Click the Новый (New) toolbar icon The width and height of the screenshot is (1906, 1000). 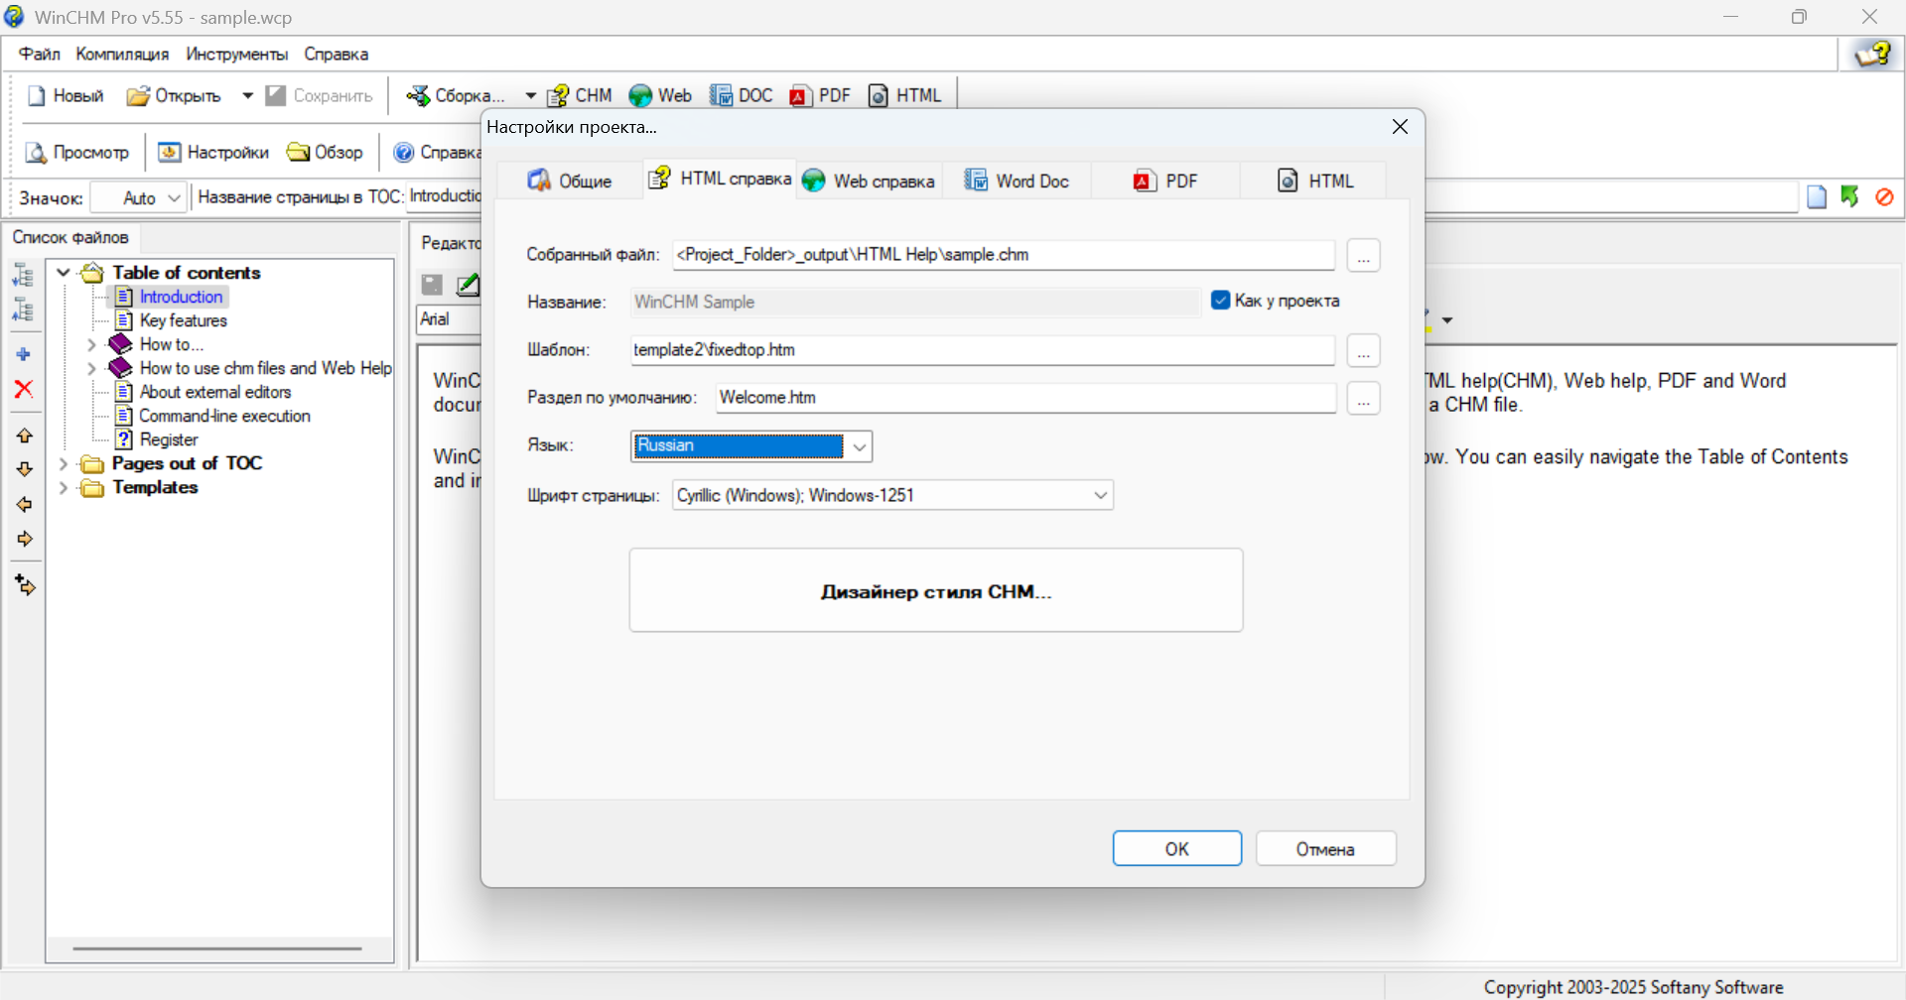click(x=37, y=95)
